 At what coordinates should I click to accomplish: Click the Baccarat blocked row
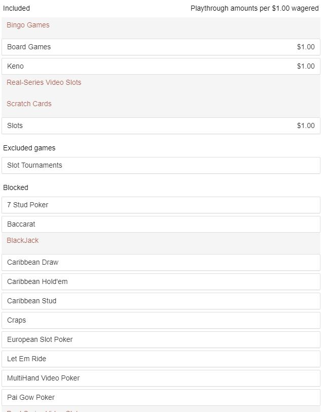pyautogui.click(x=161, y=224)
